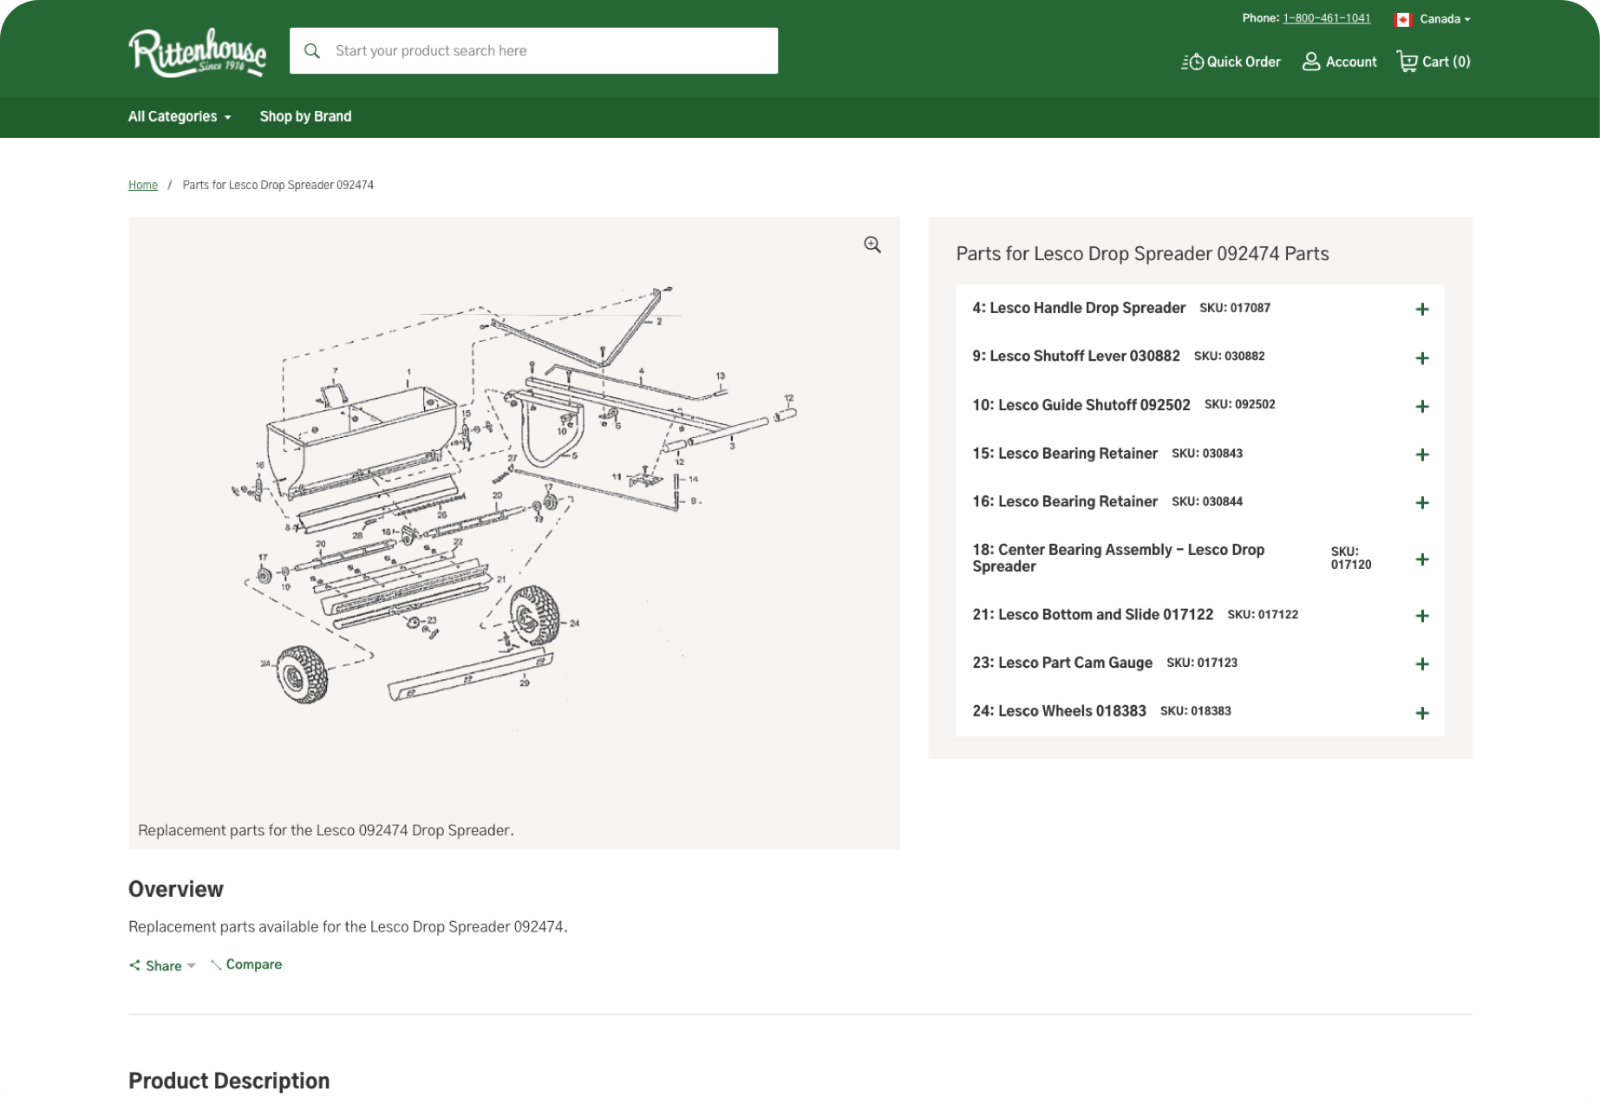Click the Compare icon
The image size is (1600, 1111).
tap(215, 964)
